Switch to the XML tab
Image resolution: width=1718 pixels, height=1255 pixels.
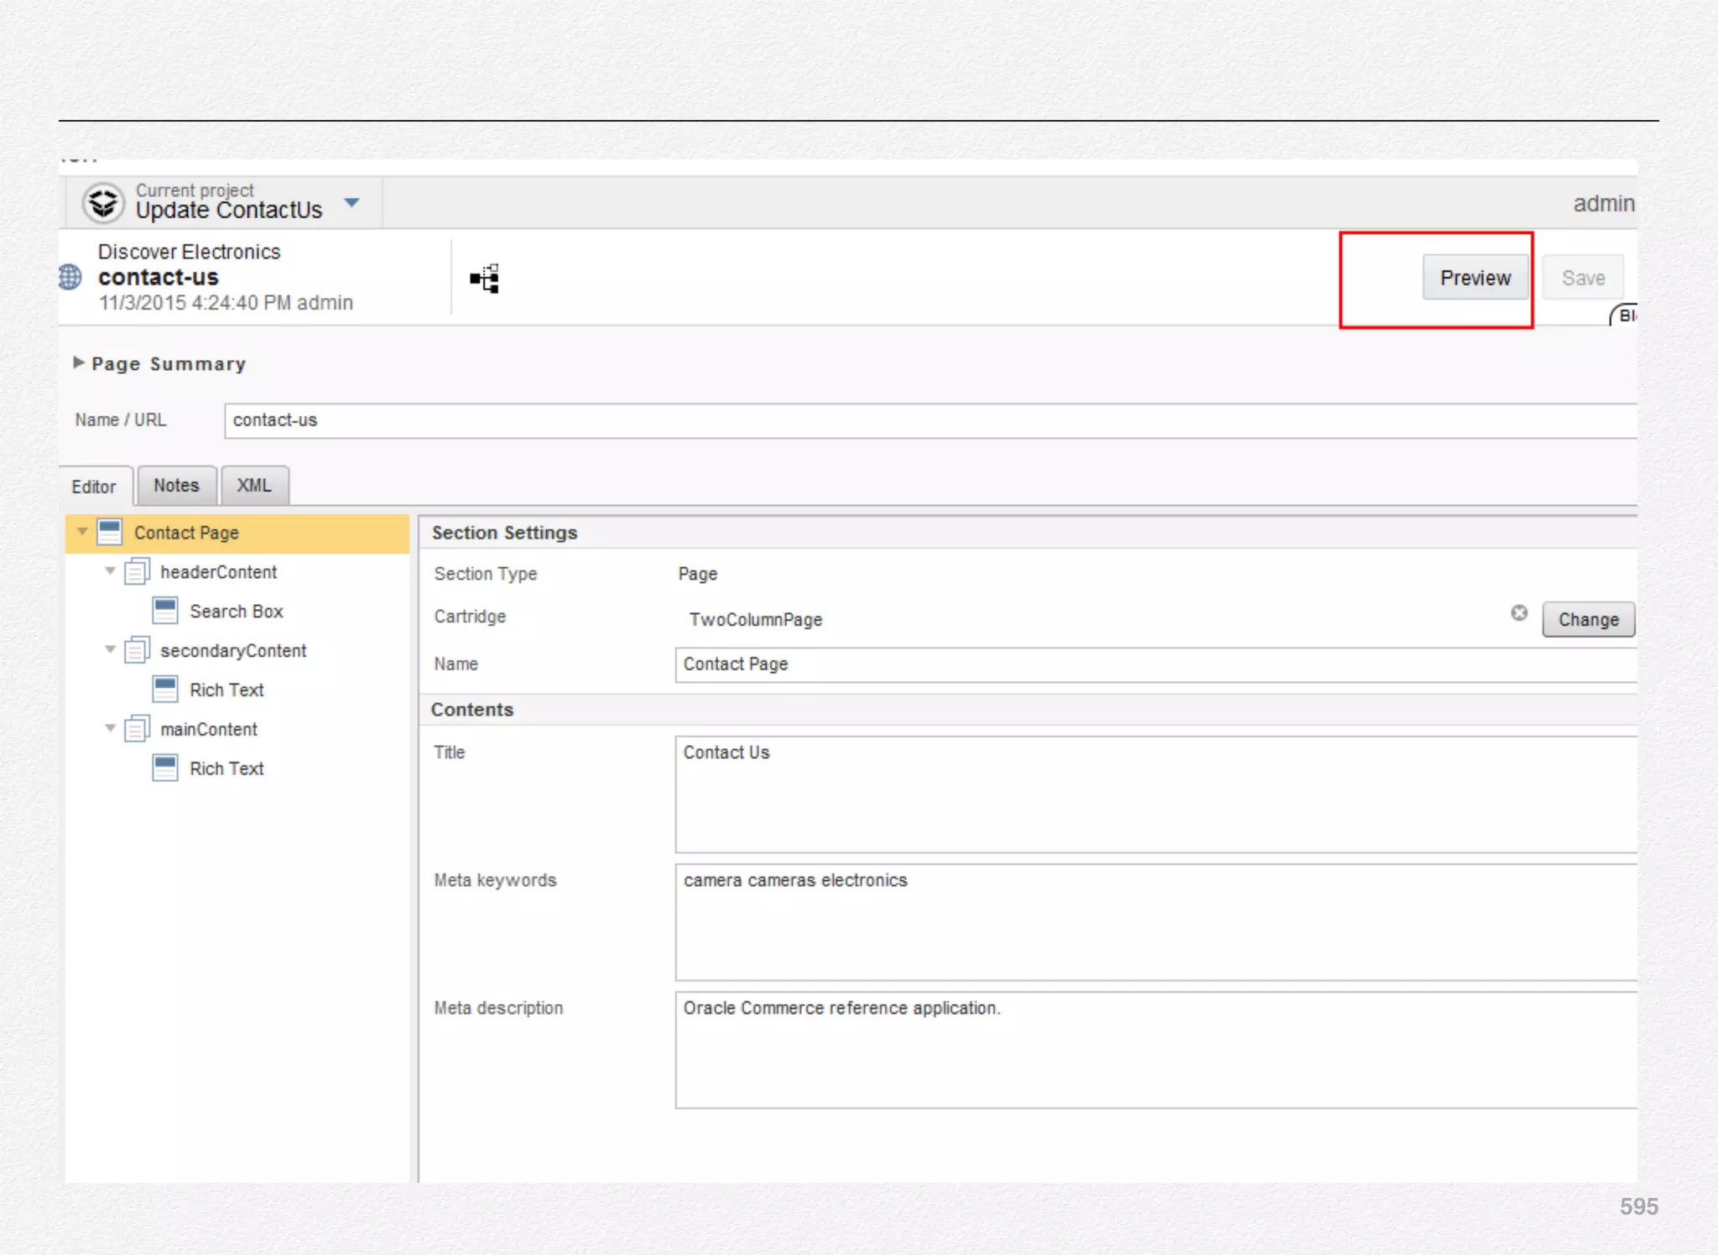pos(253,486)
